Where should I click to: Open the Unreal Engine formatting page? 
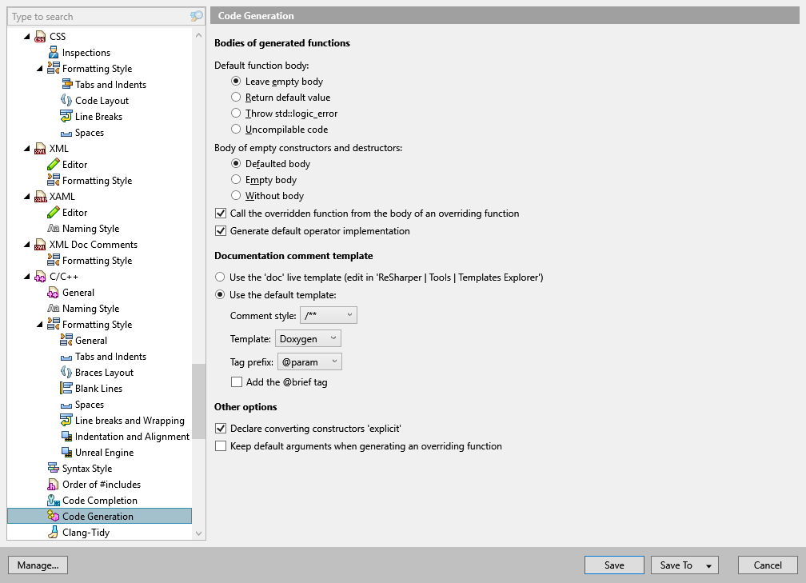pyautogui.click(x=106, y=452)
